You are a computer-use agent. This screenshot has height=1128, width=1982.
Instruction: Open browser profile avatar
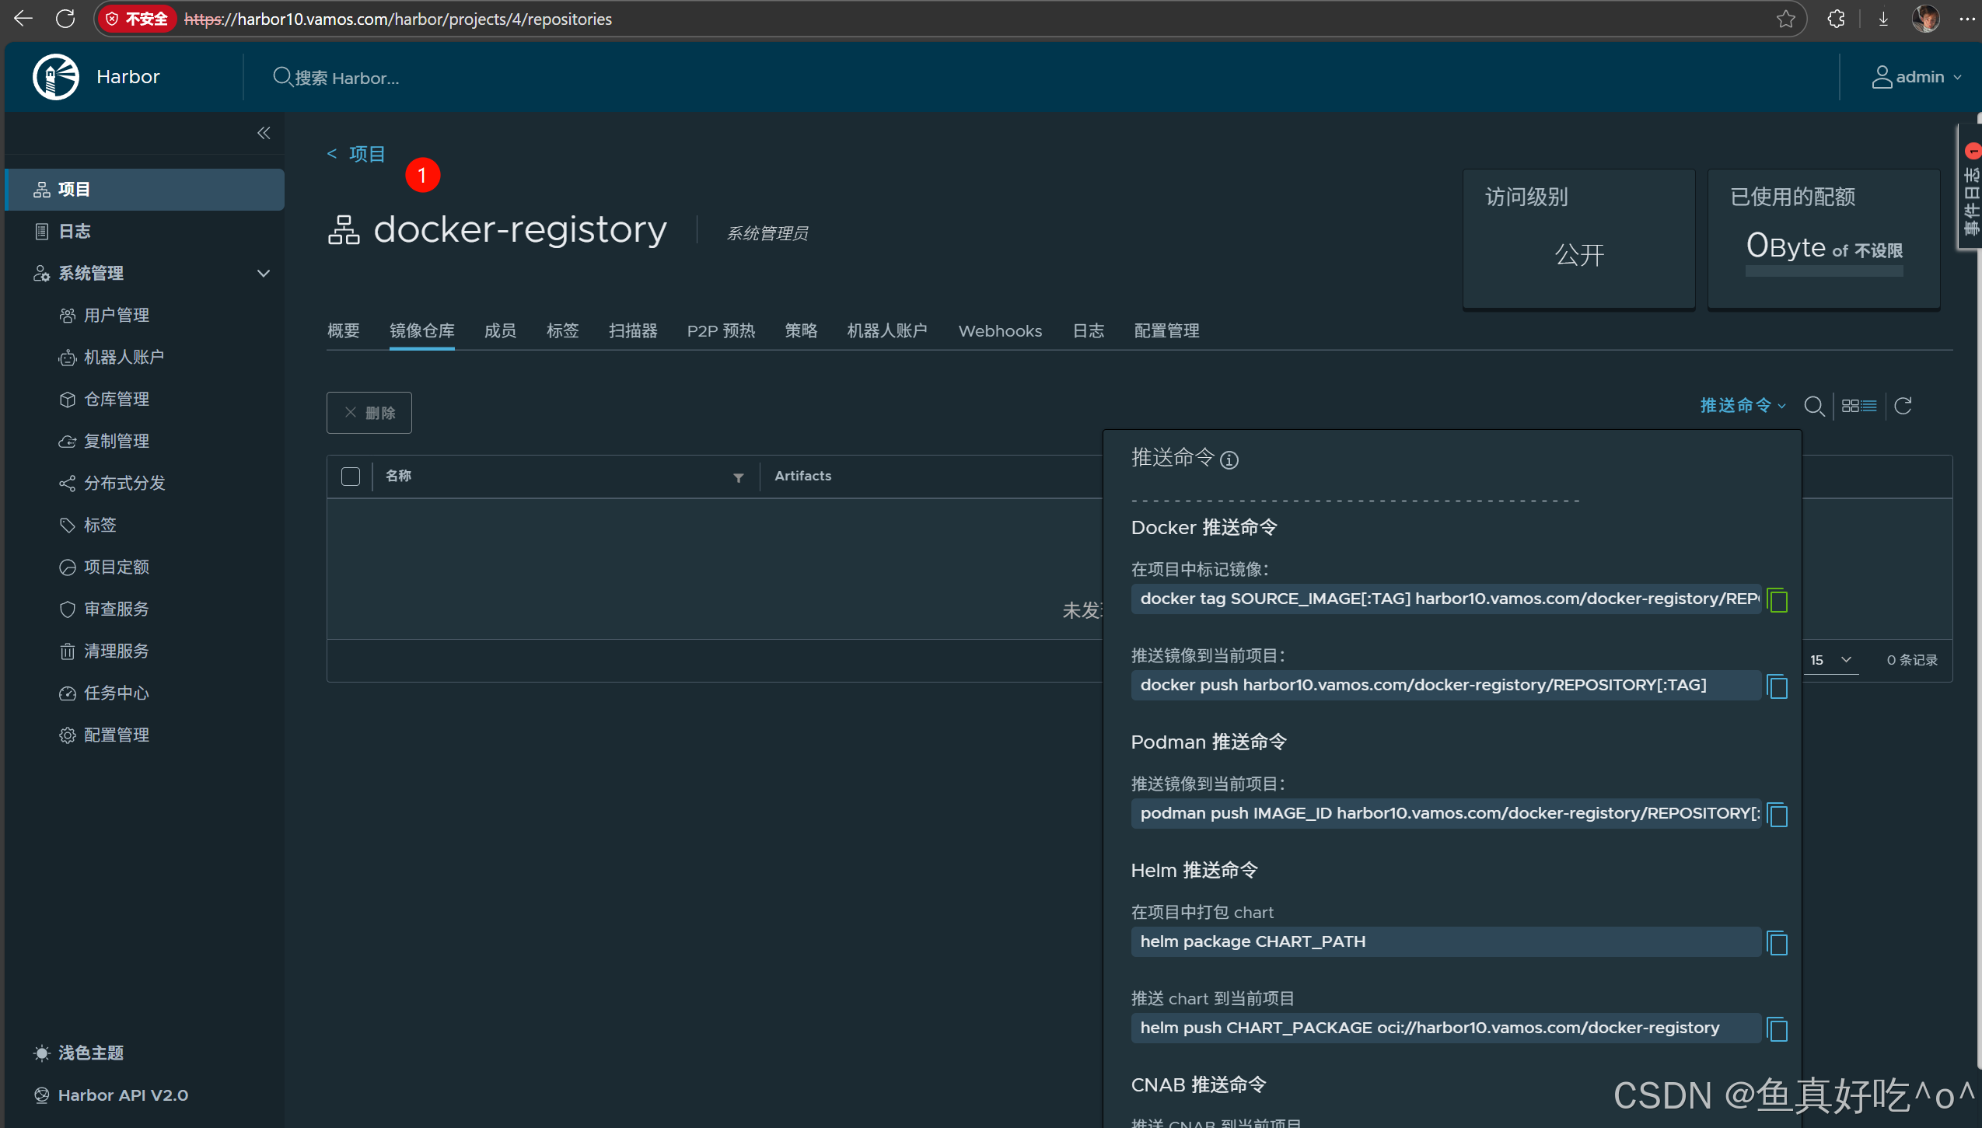point(1926,19)
